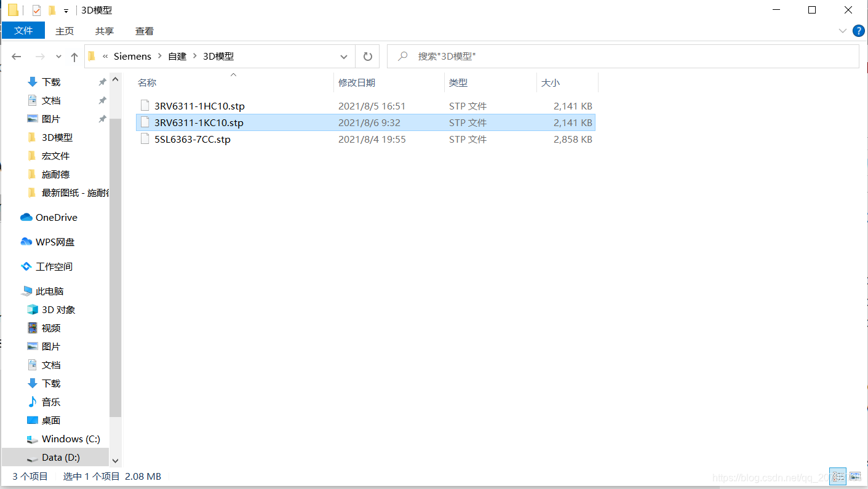The height and width of the screenshot is (489, 868).
Task: Open OneDrive in the navigation pane
Action: click(56, 217)
